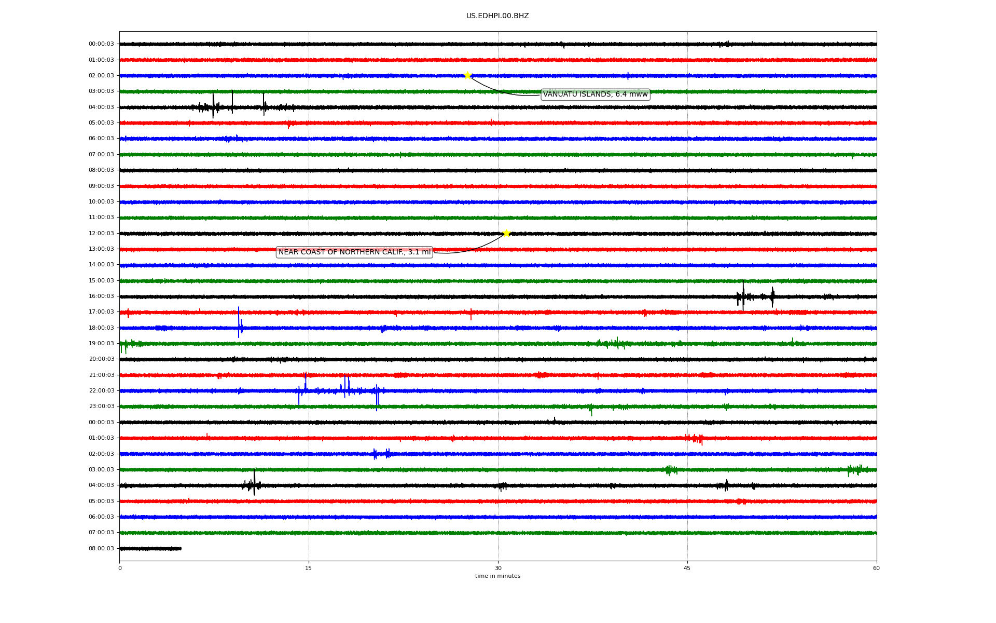The width and height of the screenshot is (996, 623).
Task: Click the 45 minute x-axis tick label
Action: click(687, 568)
